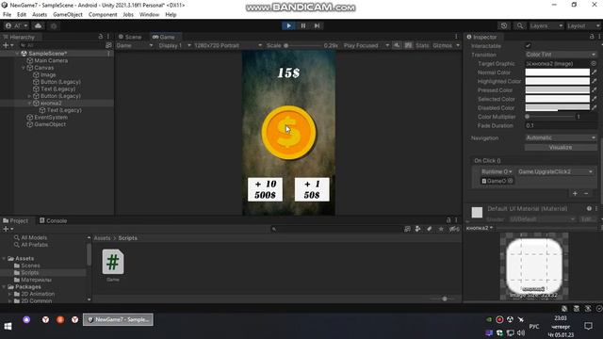This screenshot has width=603, height=339.
Task: Add a new On Click event with plus
Action: (x=575, y=193)
